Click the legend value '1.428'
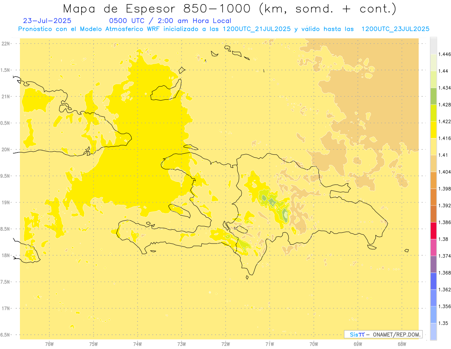 tap(445, 105)
